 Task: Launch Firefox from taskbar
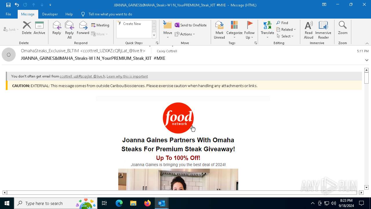pyautogui.click(x=148, y=203)
